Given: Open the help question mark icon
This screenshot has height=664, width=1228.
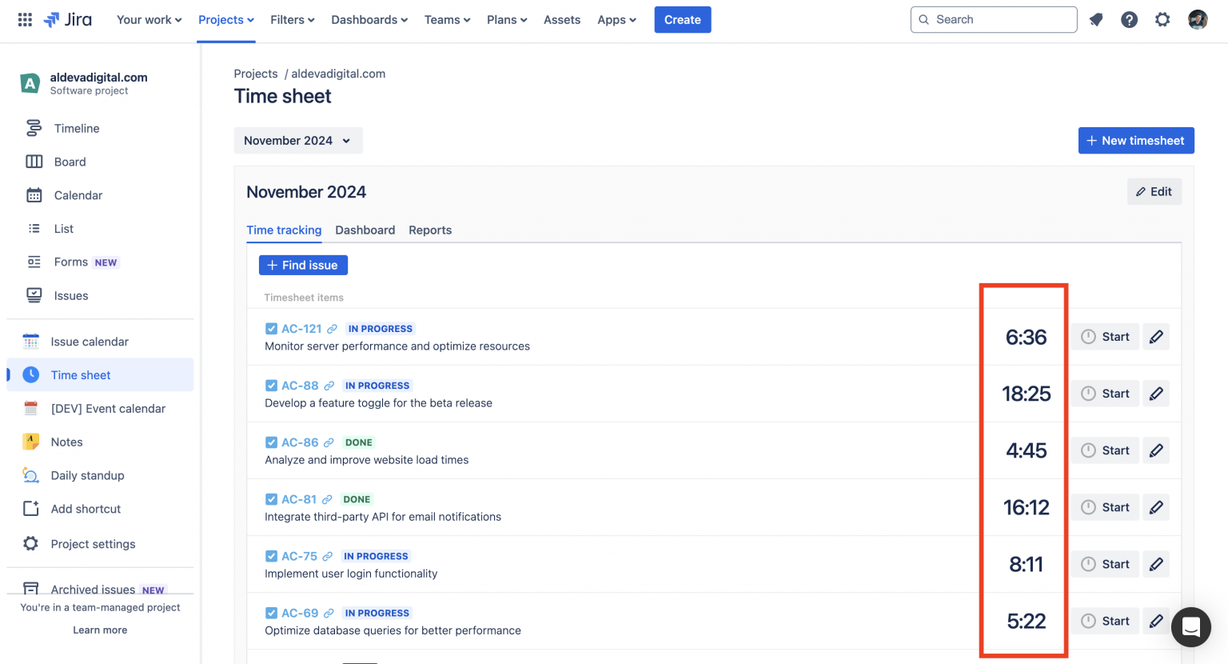Looking at the screenshot, I should pyautogui.click(x=1129, y=19).
